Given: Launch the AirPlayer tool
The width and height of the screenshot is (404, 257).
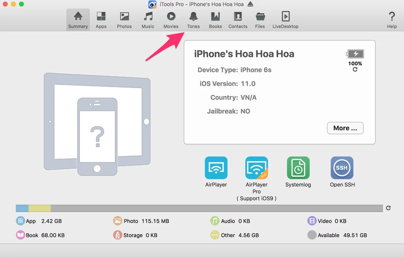Looking at the screenshot, I should 216,168.
